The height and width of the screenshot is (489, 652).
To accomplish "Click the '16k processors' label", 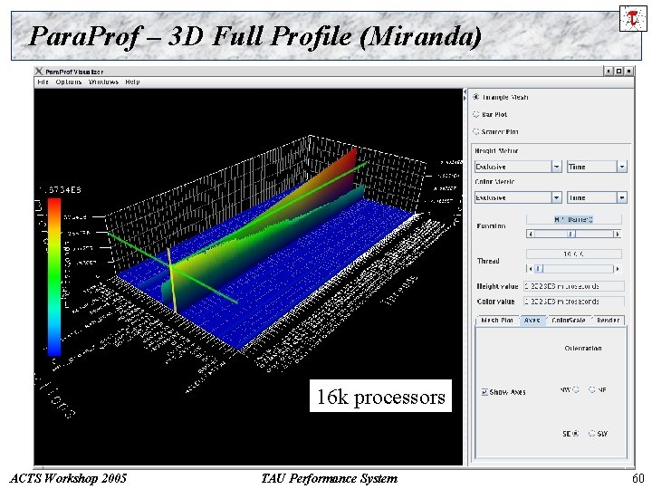I will point(380,396).
